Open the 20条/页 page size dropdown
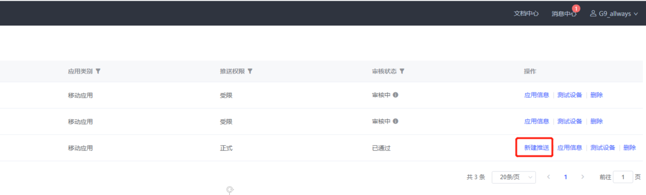The height and width of the screenshot is (195, 646). [514, 177]
